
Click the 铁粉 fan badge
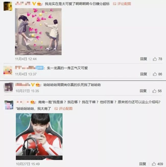40,68
